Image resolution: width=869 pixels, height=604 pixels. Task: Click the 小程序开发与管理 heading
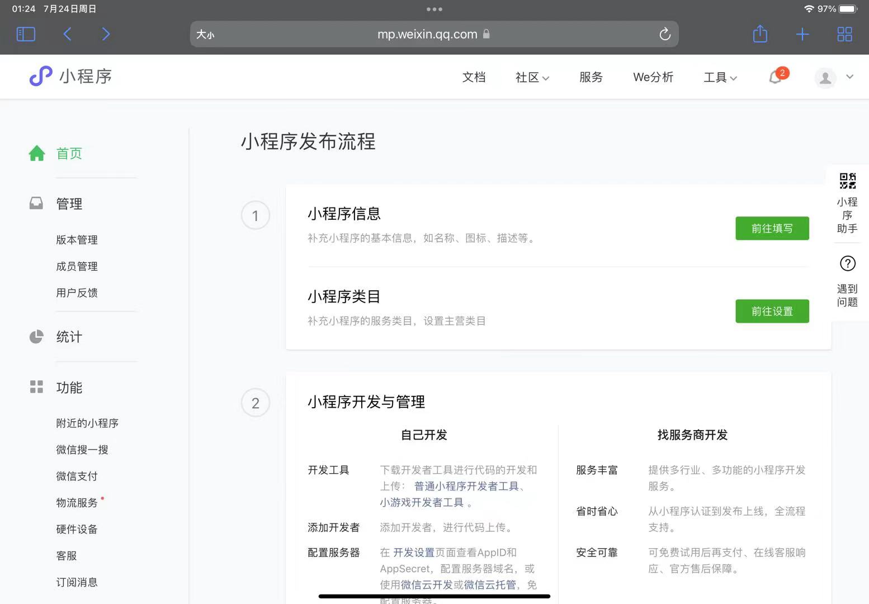pyautogui.click(x=366, y=402)
